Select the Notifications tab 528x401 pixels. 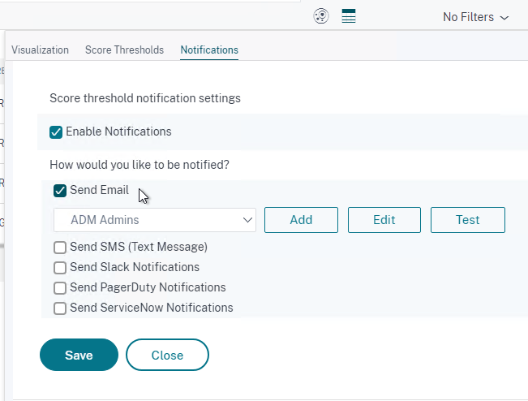tap(209, 50)
